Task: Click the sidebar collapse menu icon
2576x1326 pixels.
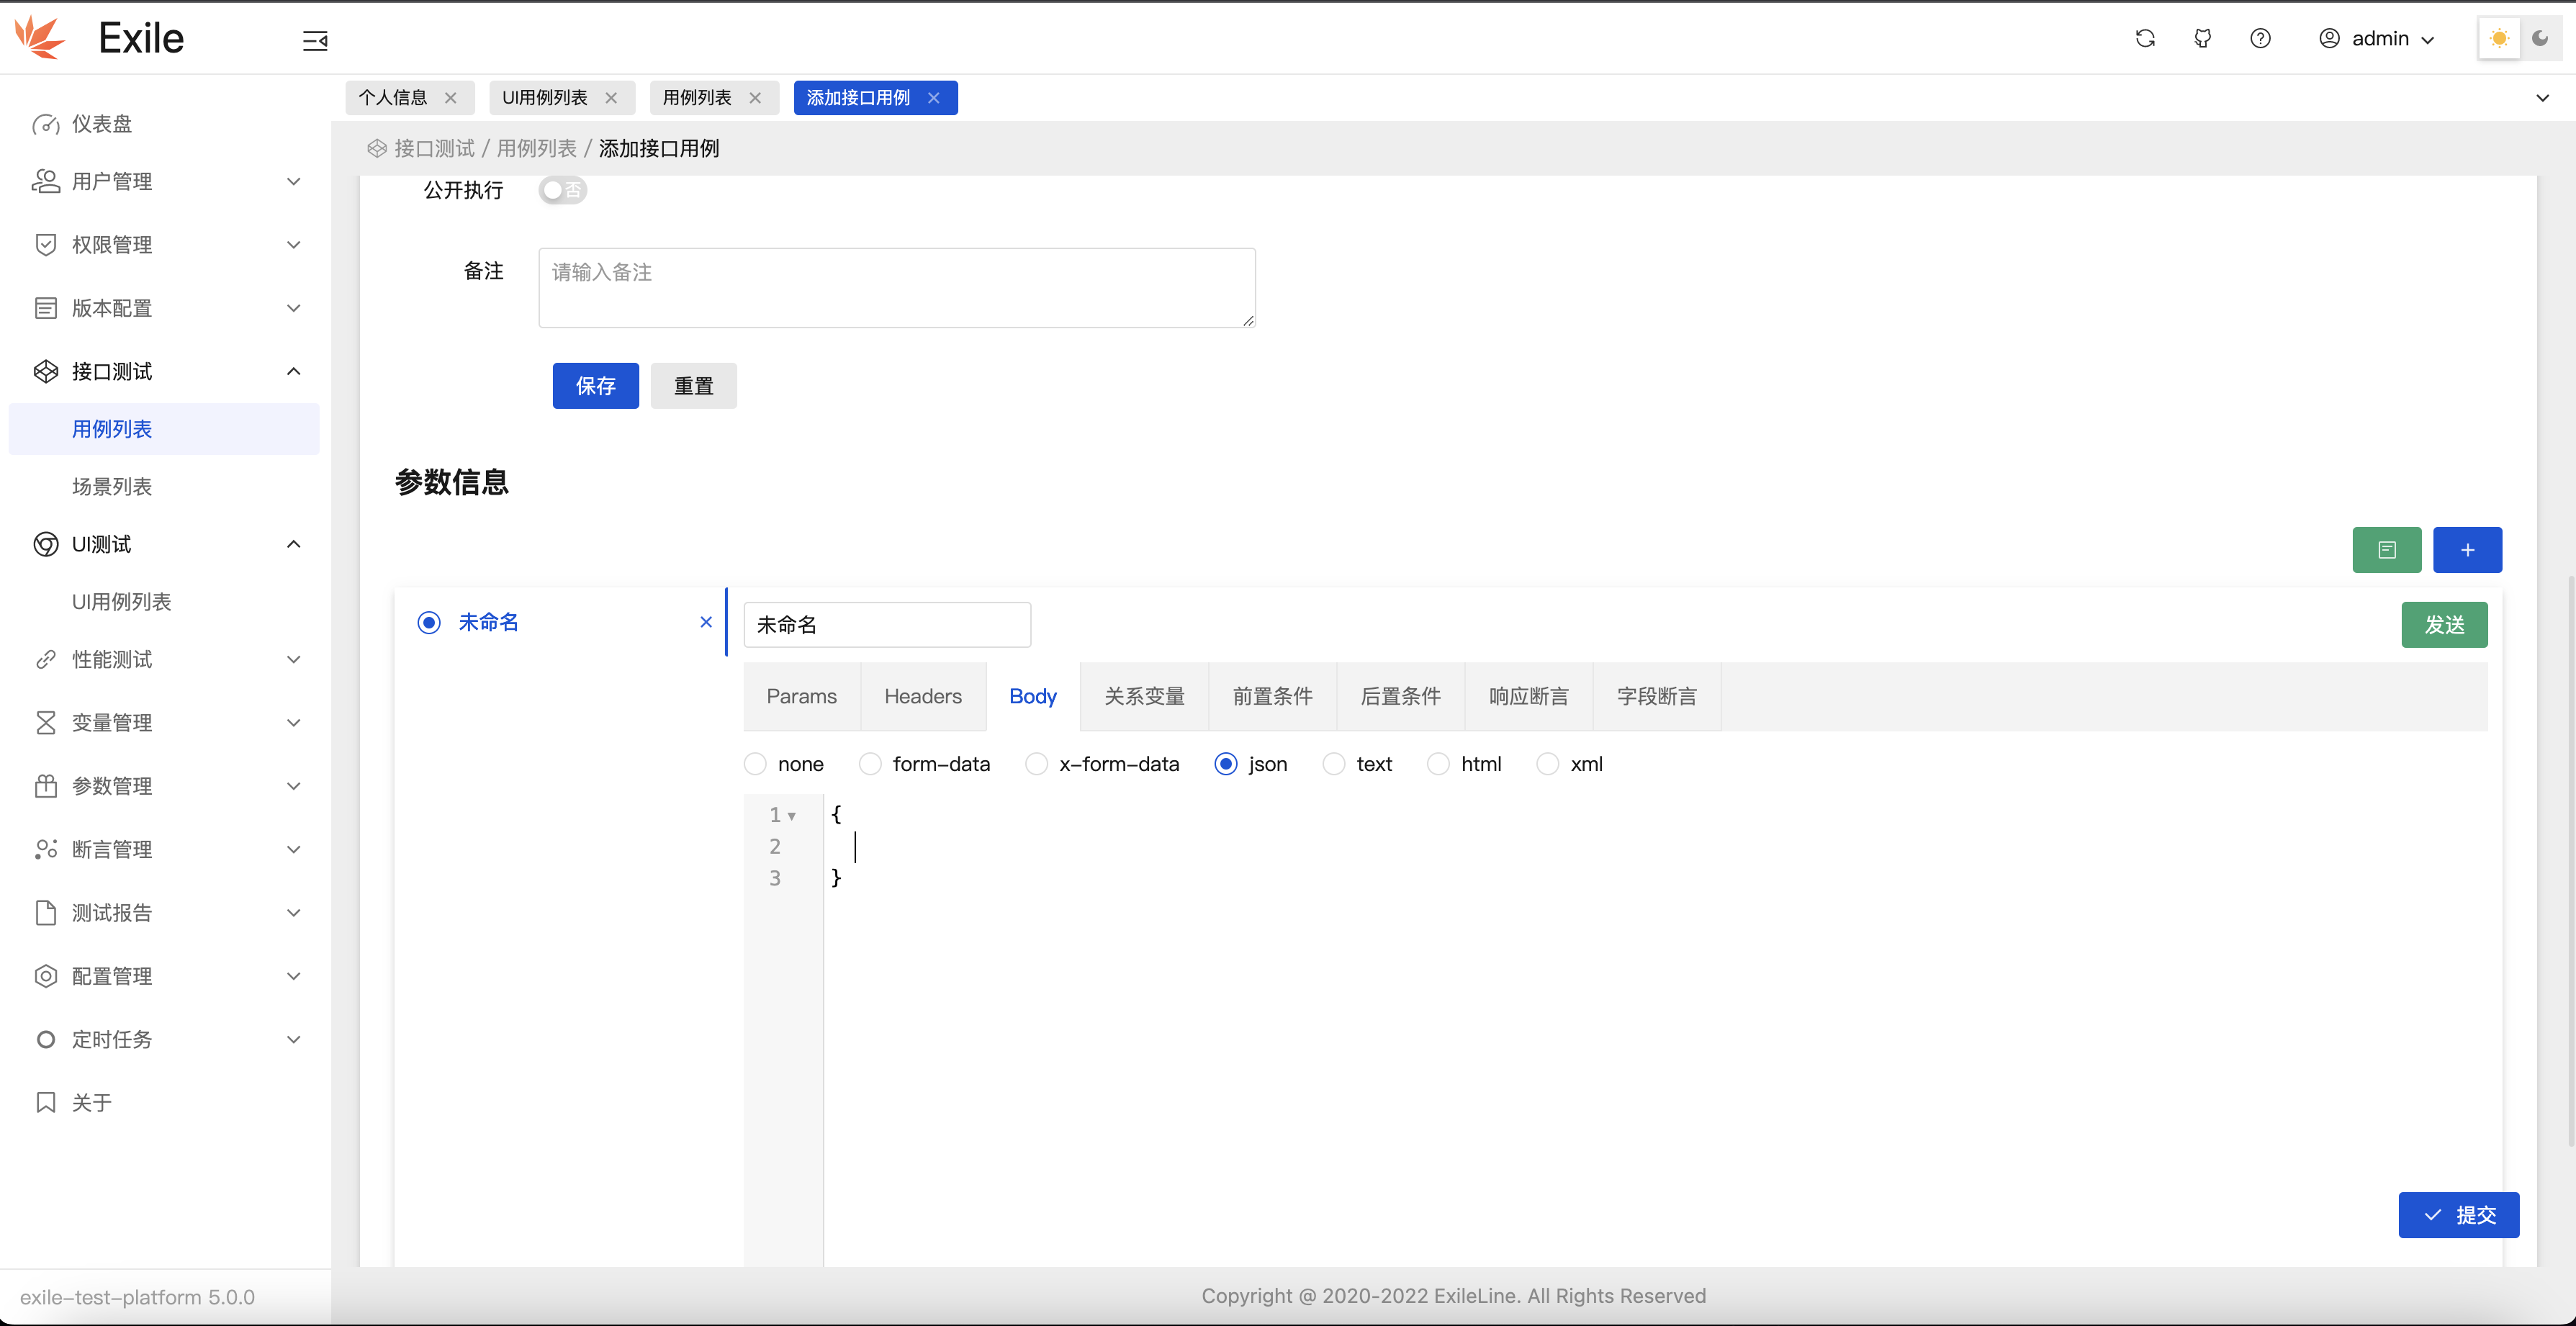Action: point(315,40)
